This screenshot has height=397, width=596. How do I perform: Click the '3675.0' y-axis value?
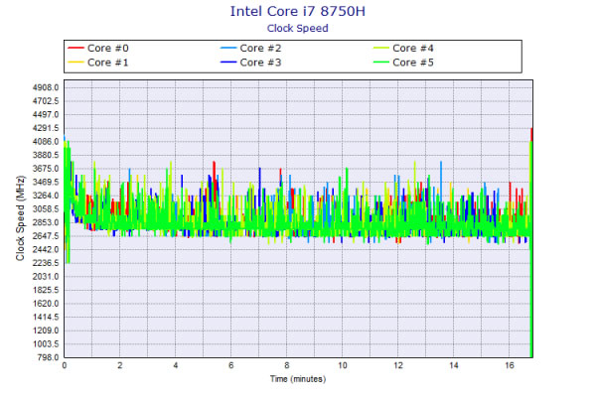[46, 169]
